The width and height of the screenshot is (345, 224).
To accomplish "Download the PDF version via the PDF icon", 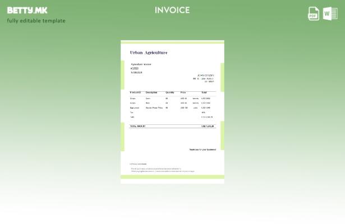I will (x=314, y=13).
